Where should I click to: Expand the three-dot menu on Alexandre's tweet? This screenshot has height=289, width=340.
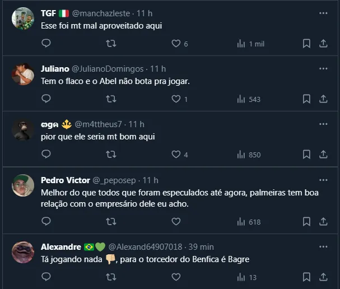(323, 246)
